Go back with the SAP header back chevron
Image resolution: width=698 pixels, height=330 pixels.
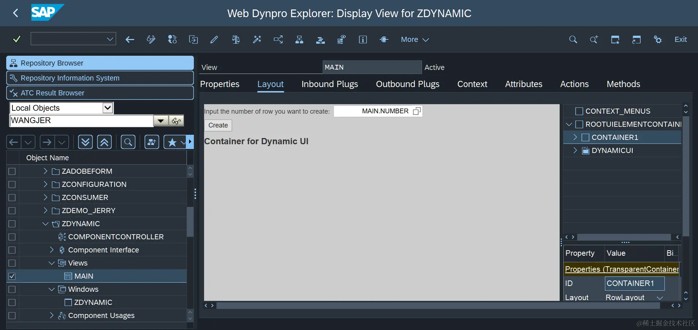coord(15,13)
